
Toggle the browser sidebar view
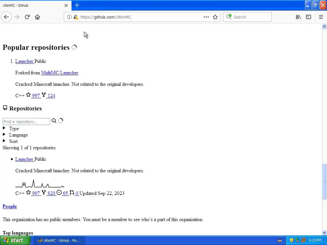(x=308, y=17)
